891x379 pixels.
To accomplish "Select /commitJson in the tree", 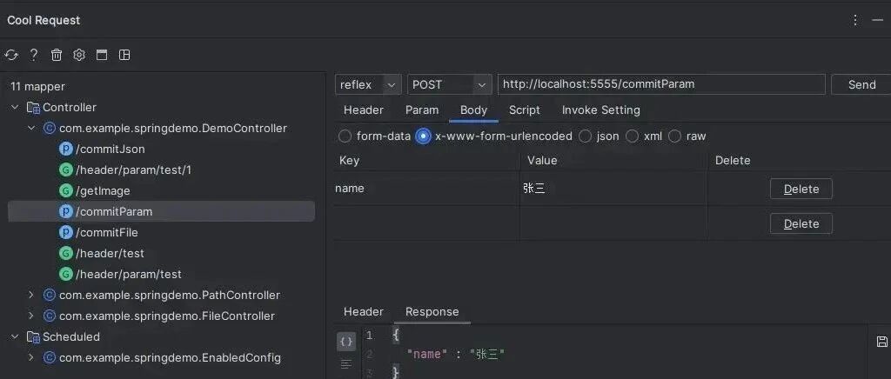I will [x=111, y=150].
